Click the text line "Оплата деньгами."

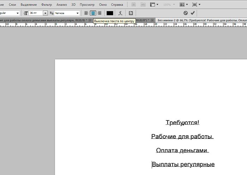pyautogui.click(x=182, y=150)
